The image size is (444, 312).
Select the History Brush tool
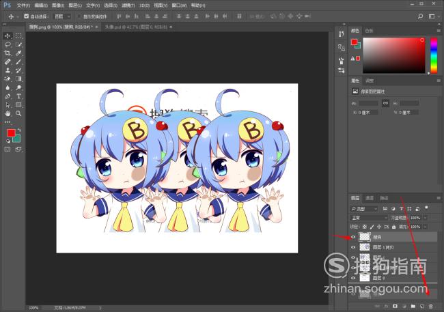click(x=18, y=70)
